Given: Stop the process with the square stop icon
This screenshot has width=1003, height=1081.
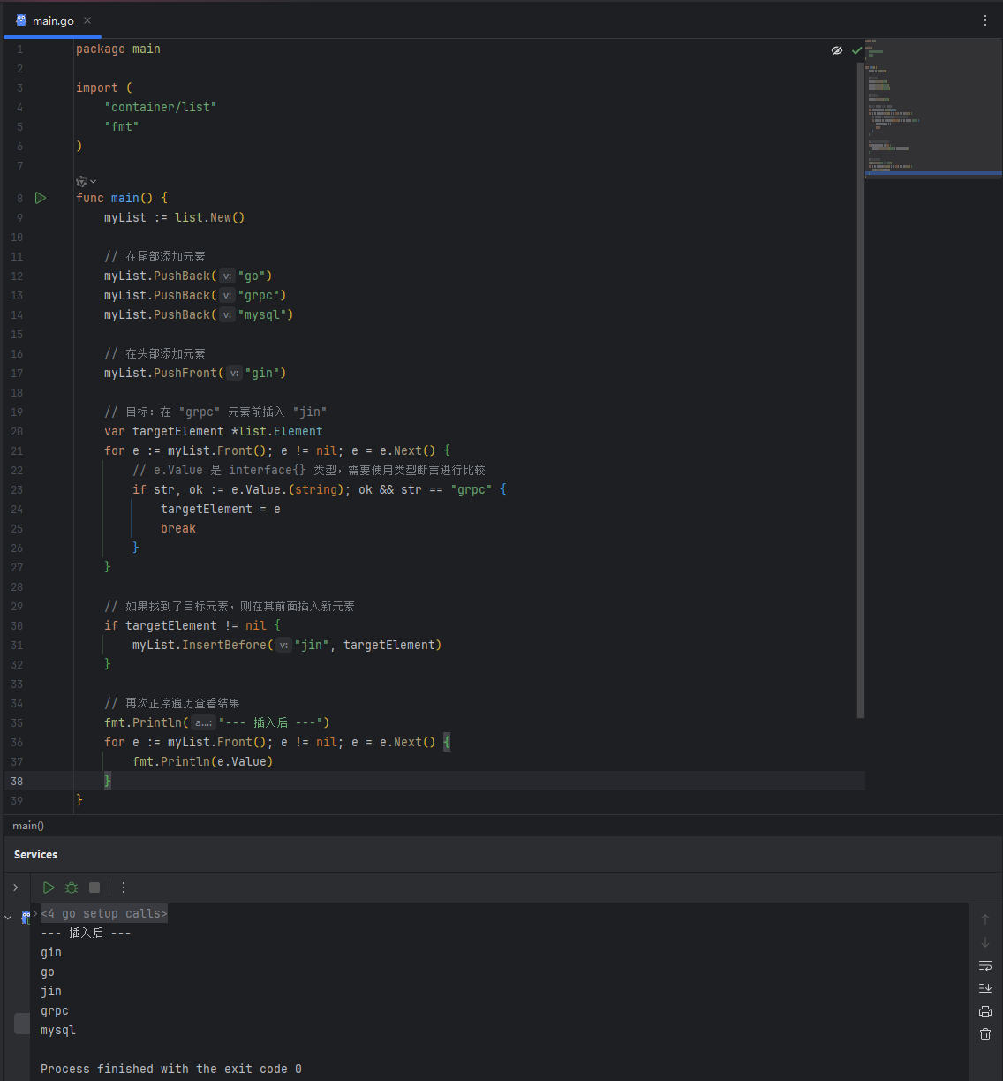Looking at the screenshot, I should point(94,888).
